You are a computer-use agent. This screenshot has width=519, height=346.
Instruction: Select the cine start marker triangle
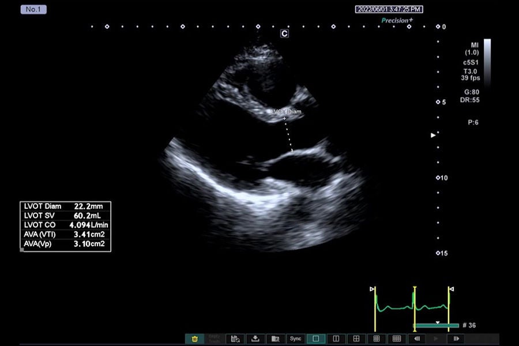(x=372, y=289)
